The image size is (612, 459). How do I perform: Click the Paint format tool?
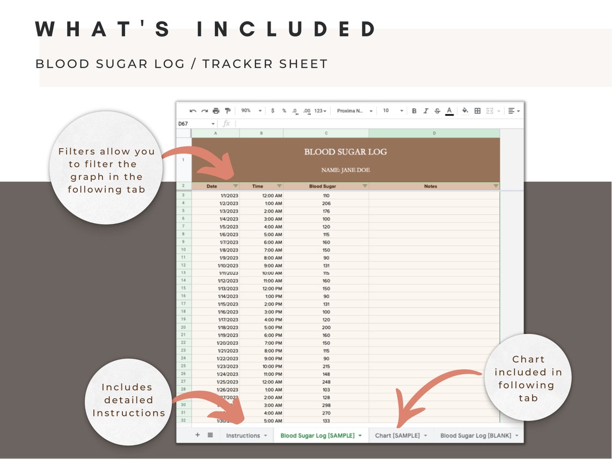tap(227, 111)
